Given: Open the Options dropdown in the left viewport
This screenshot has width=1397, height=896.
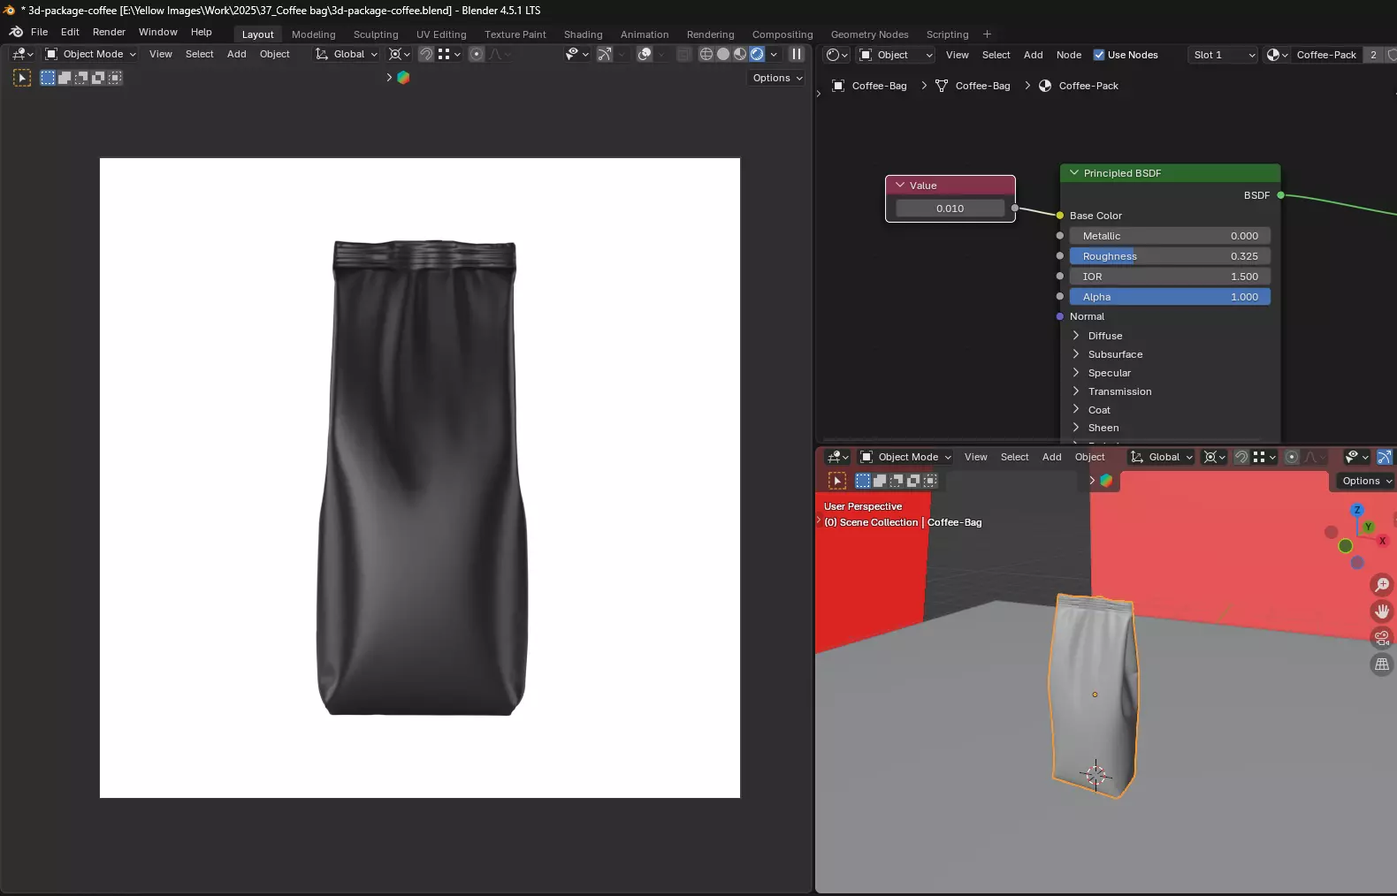Looking at the screenshot, I should 777,78.
